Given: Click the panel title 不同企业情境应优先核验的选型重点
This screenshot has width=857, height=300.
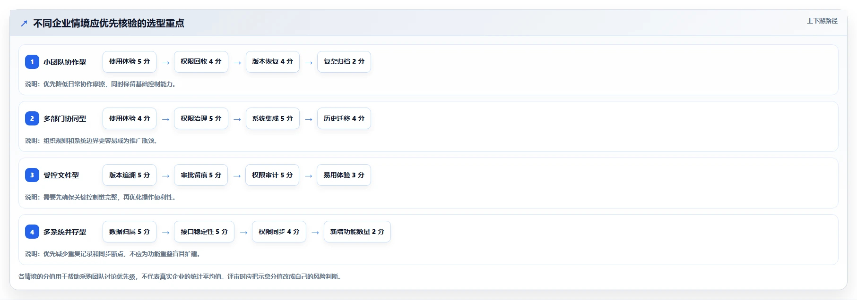Looking at the screenshot, I should (x=109, y=23).
